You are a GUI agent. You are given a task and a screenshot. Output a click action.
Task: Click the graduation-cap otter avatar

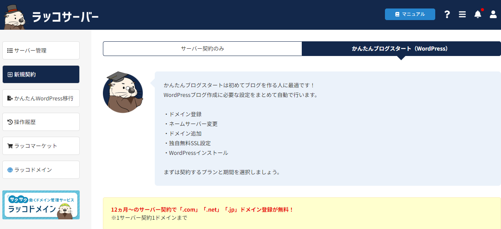[x=123, y=92]
